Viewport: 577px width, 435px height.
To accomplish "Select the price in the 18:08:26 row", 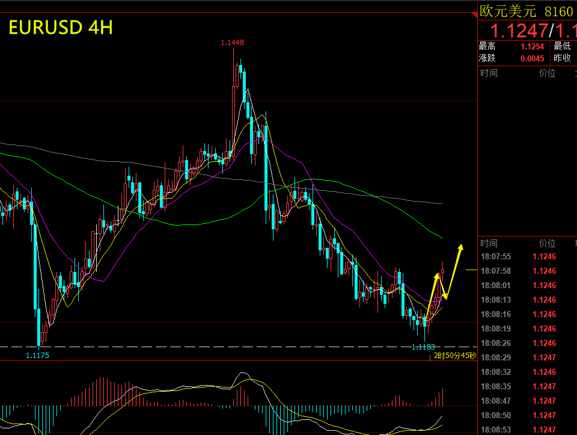I will [545, 343].
